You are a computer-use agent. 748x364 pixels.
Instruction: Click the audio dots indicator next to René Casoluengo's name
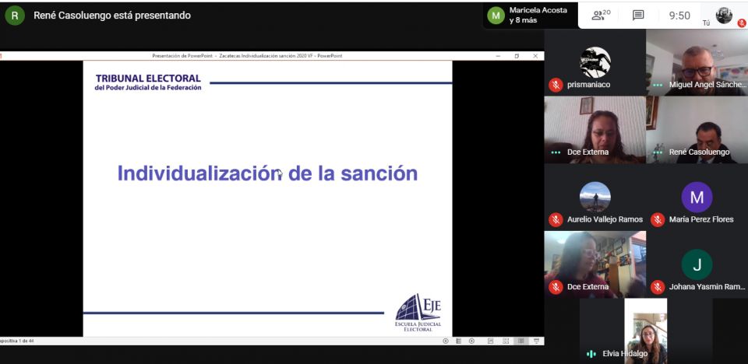(658, 152)
